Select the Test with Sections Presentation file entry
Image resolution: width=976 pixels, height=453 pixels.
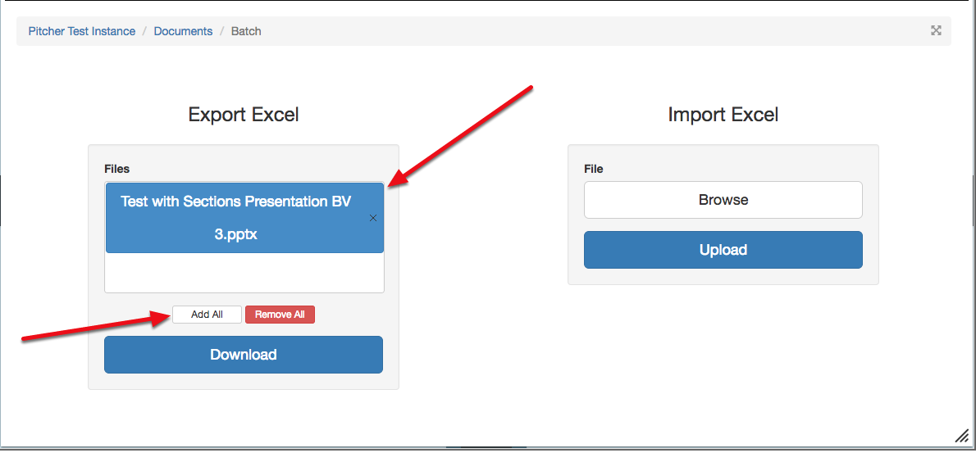point(236,218)
